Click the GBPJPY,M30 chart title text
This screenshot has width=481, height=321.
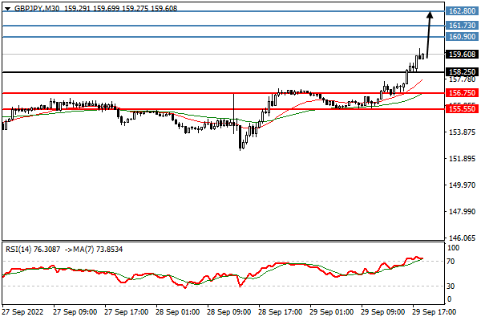coord(37,9)
